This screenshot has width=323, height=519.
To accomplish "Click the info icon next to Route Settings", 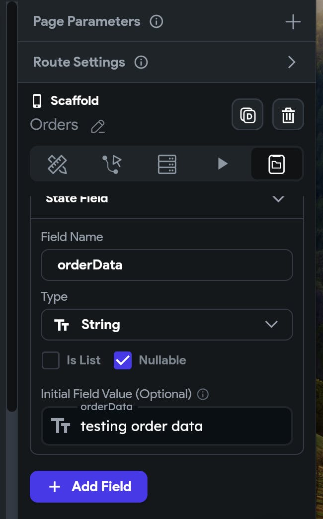I will click(141, 62).
